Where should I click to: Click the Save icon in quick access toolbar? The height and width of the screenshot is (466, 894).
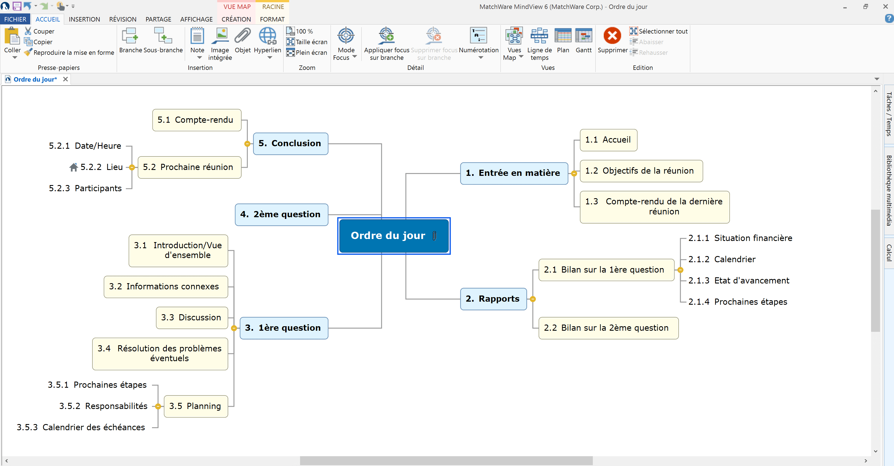[x=17, y=6]
